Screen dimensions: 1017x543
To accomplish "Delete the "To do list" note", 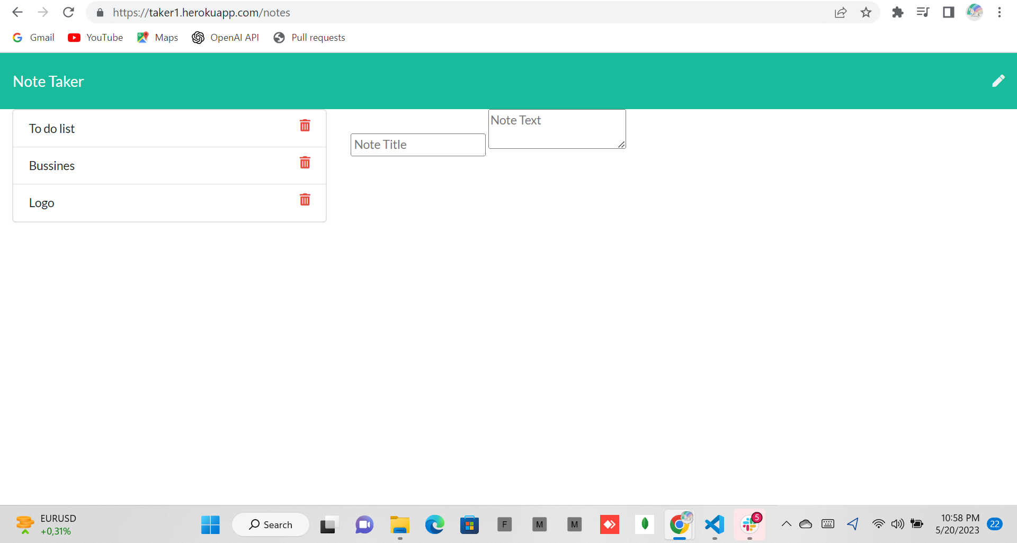I will pos(305,126).
